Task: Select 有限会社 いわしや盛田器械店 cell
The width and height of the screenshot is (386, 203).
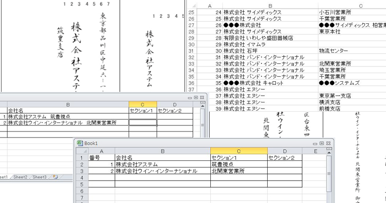Action: tap(270, 38)
